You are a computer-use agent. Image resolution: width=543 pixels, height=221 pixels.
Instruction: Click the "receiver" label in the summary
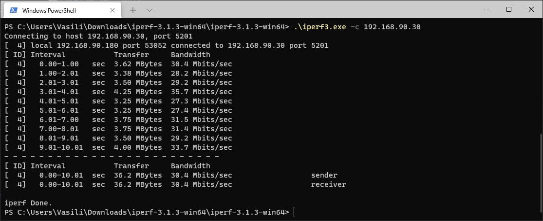click(328, 184)
